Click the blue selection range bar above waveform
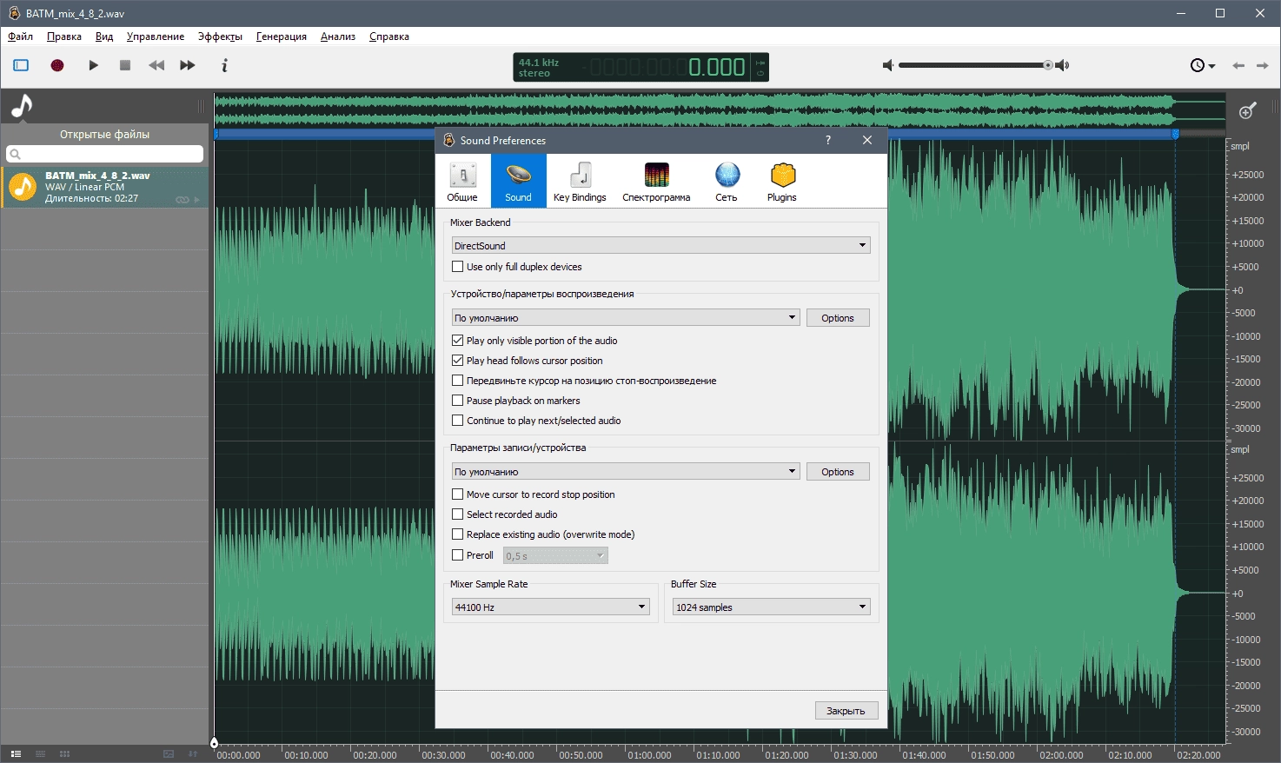Screen dimensions: 1281x763 (695, 134)
